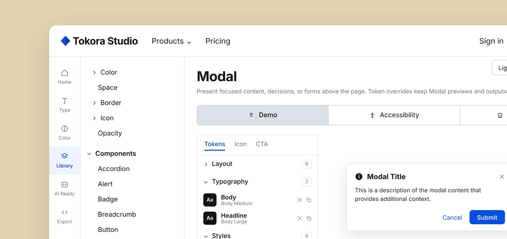The width and height of the screenshot is (507, 239).
Task: Click the Cancel button in the modal
Action: (x=452, y=217)
